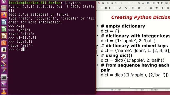Image resolution: width=170 pixels, height=95 pixels.
Task: Open the Redo history dropdown arrow
Action: pyautogui.click(x=135, y=3)
